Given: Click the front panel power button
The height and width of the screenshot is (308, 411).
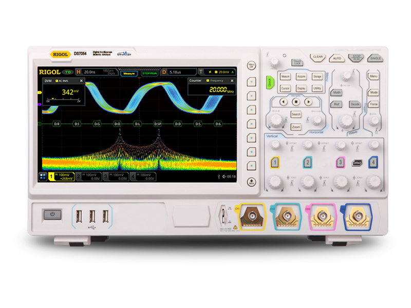Looking at the screenshot, I should click(52, 215).
